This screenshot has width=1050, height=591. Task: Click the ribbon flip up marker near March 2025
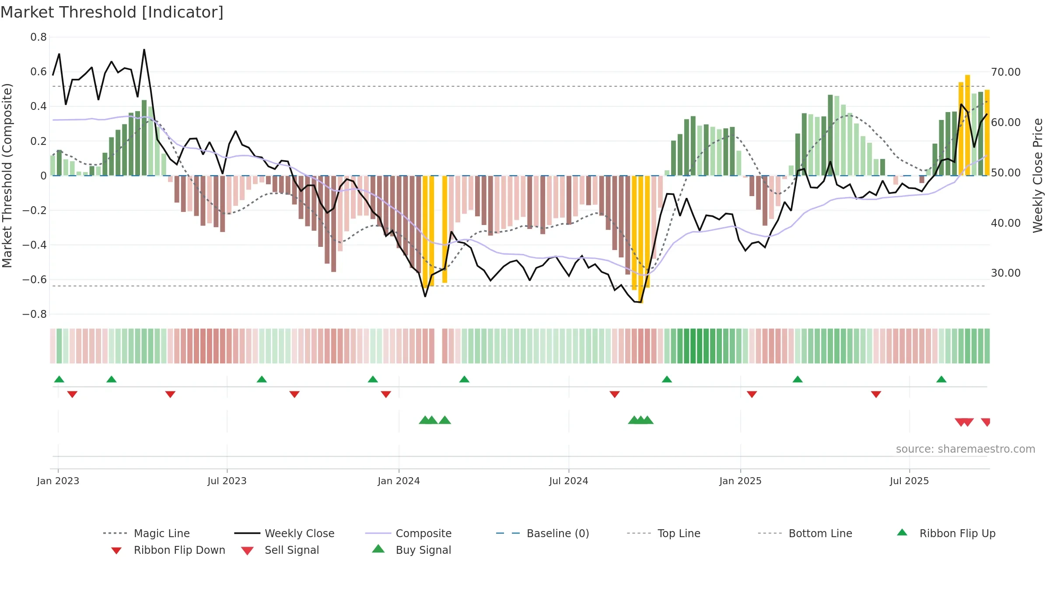[798, 379]
